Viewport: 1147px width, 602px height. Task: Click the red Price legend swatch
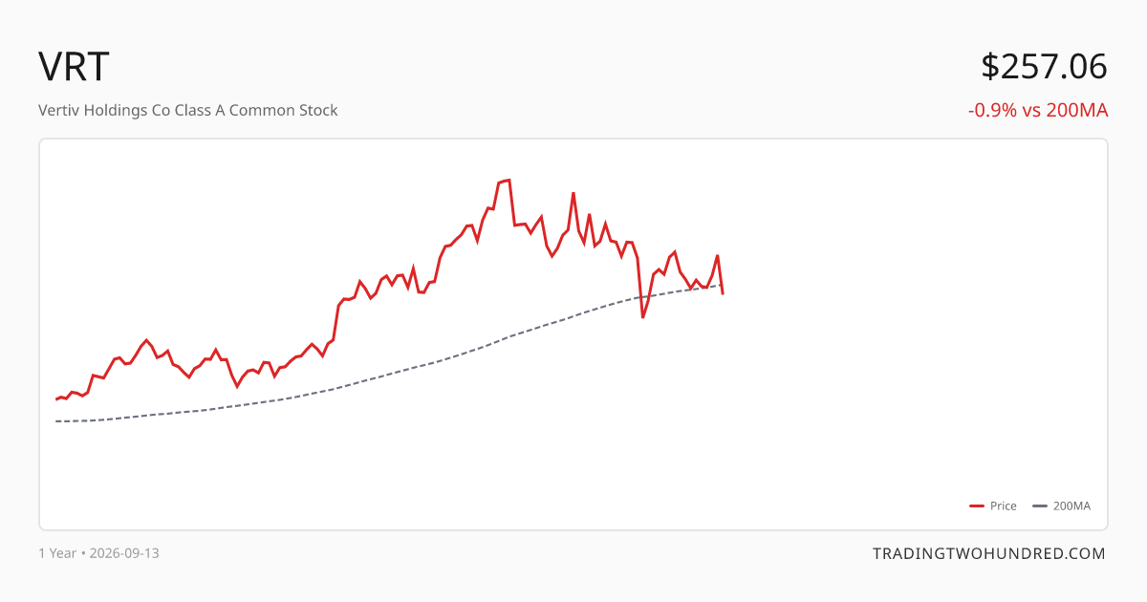[x=977, y=505]
